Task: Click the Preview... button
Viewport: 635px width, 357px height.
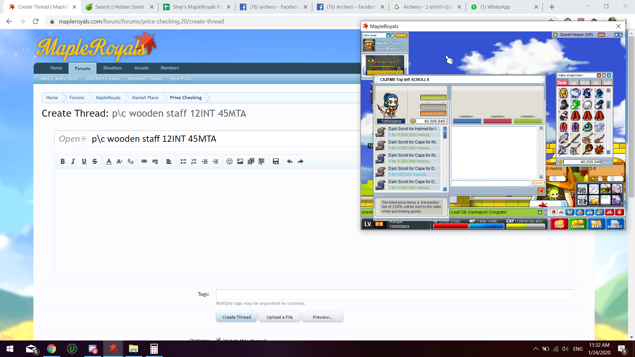Action: 322,317
